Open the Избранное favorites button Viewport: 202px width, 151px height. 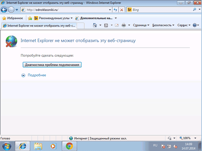pyautogui.click(x=12, y=18)
